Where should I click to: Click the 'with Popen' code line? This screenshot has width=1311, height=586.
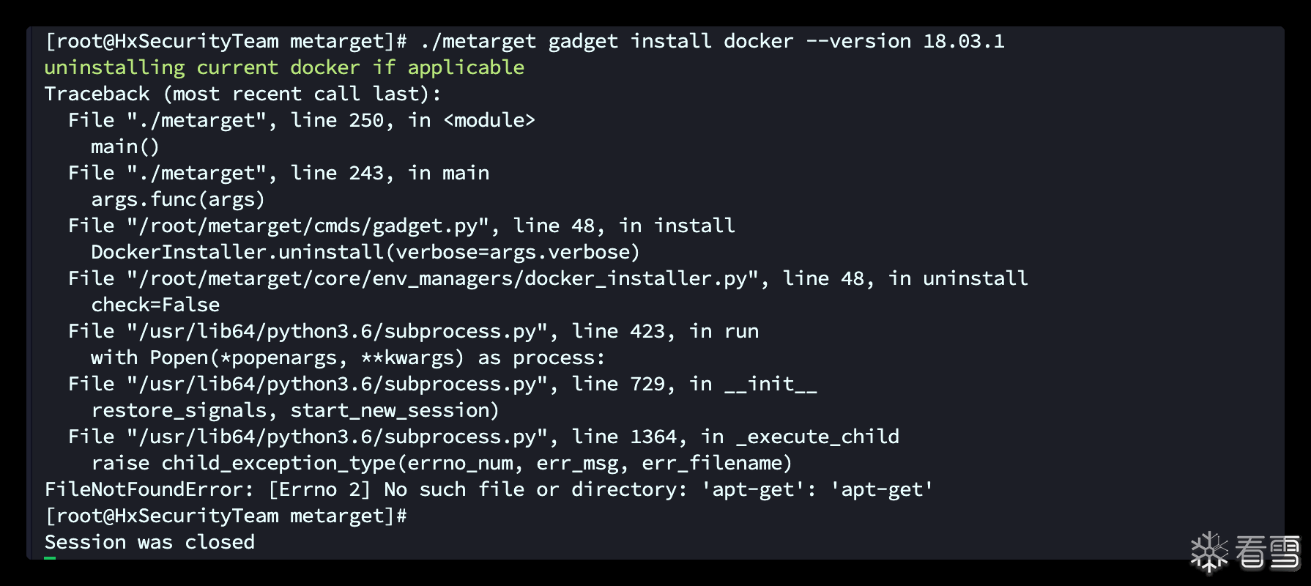click(x=348, y=357)
